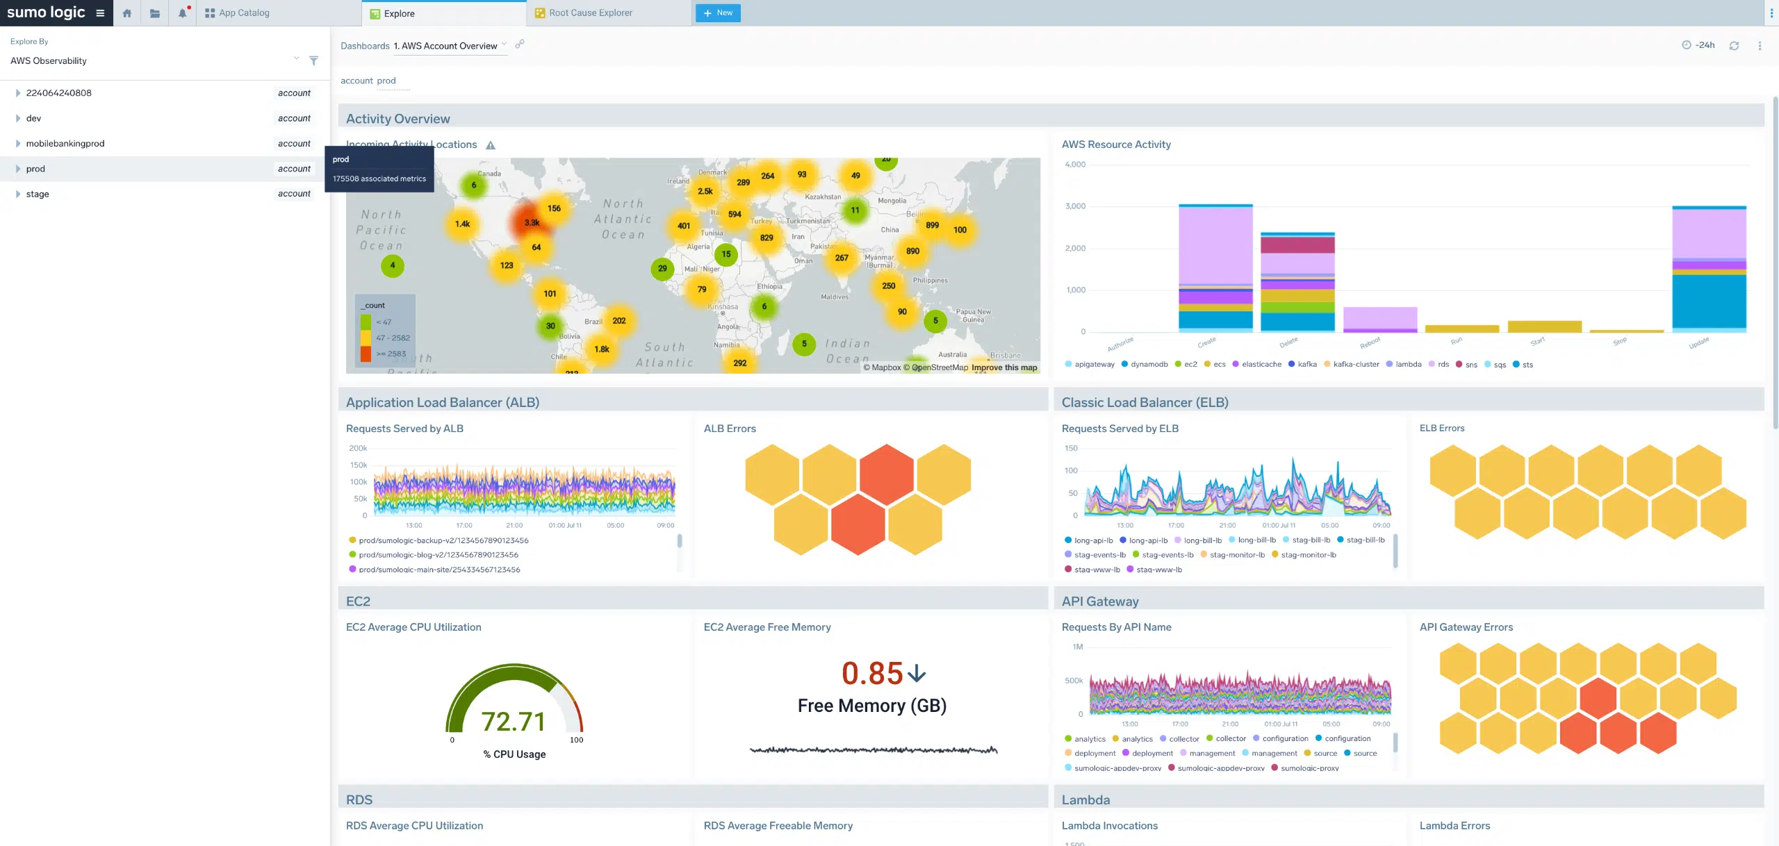The height and width of the screenshot is (846, 1779).
Task: Click the red ALB Errors hexagon on top
Action: click(886, 474)
